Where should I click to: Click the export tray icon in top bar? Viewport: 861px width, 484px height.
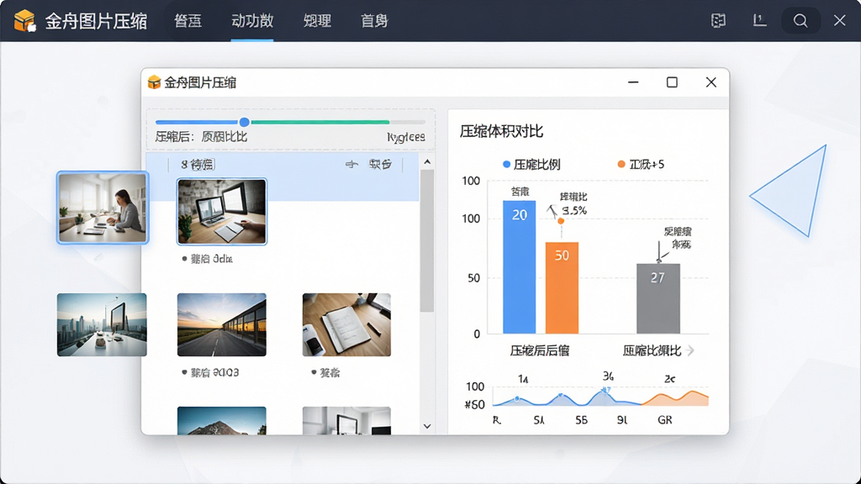[759, 21]
